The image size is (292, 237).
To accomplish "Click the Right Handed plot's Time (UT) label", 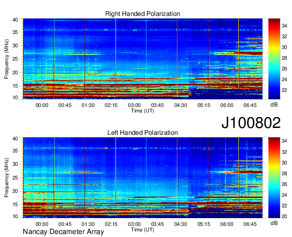I will point(143,111).
